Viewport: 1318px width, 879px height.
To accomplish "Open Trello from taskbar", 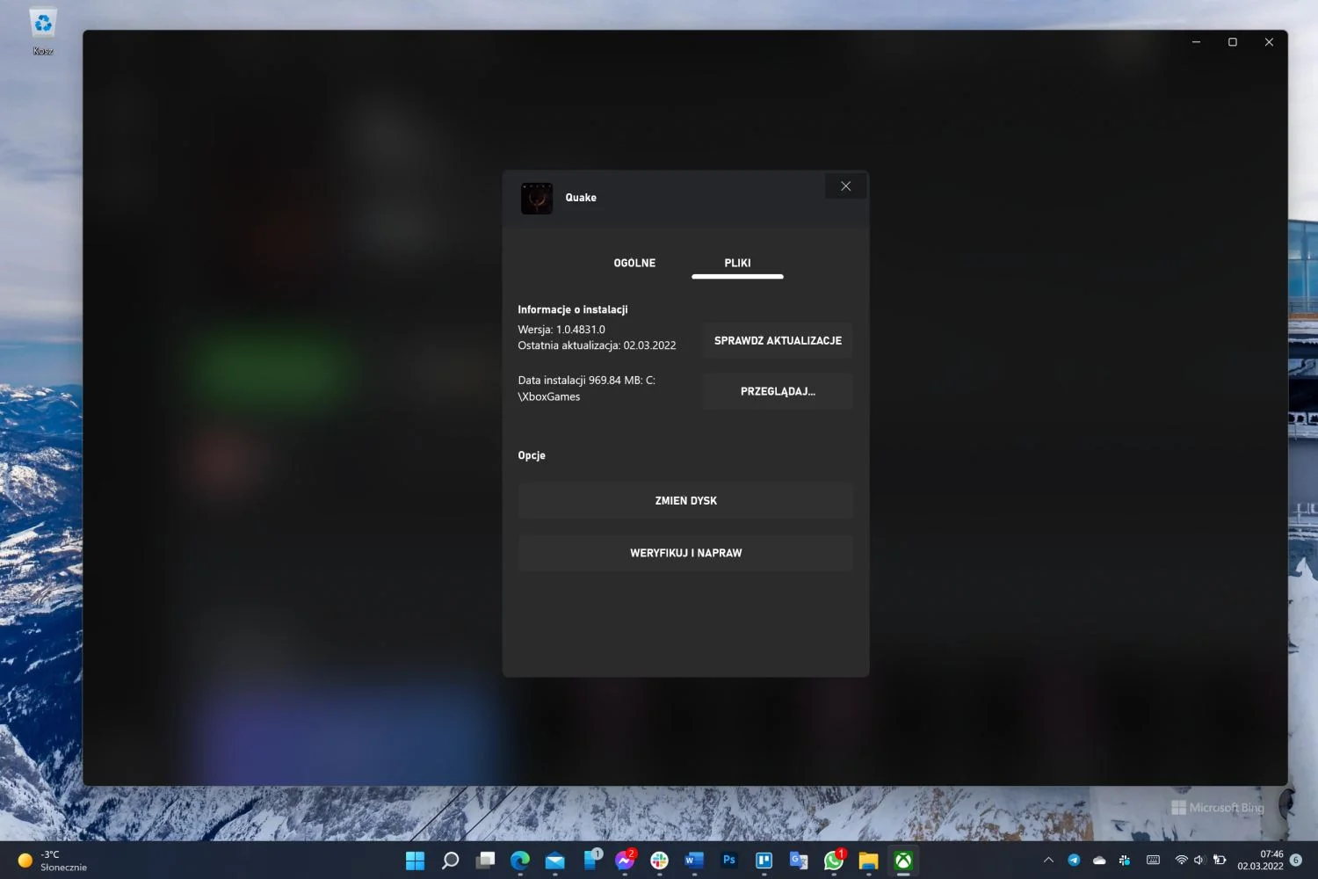I will (x=764, y=861).
